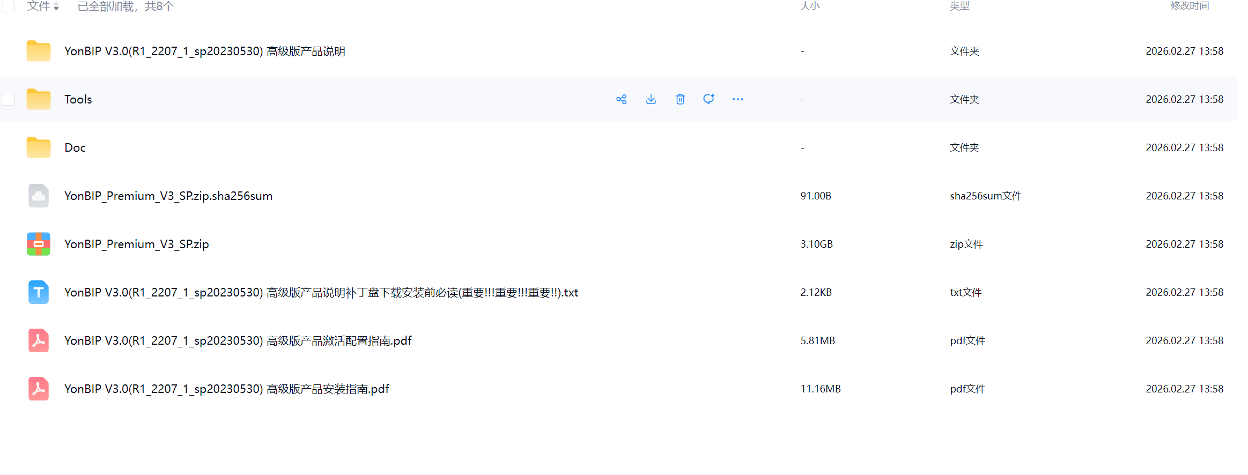Click the gray cloud icon of sha256sum file

[39, 196]
